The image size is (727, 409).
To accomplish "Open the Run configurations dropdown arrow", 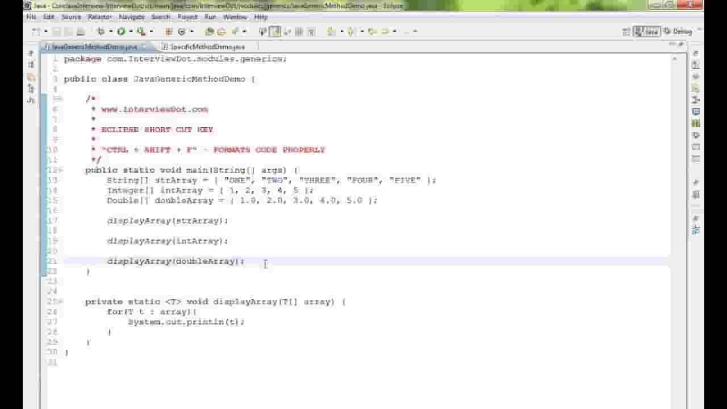I will pyautogui.click(x=130, y=32).
